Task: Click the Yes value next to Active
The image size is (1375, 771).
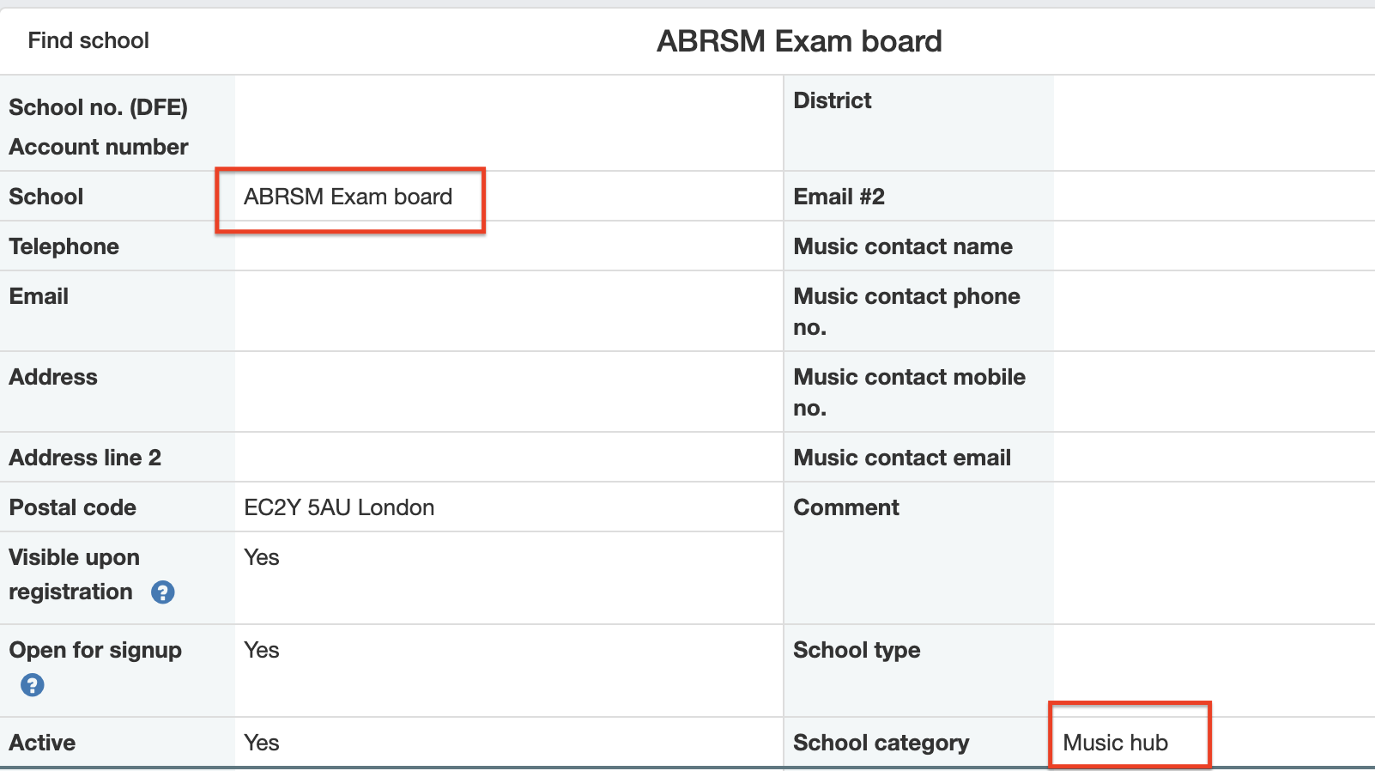Action: pyautogui.click(x=262, y=743)
